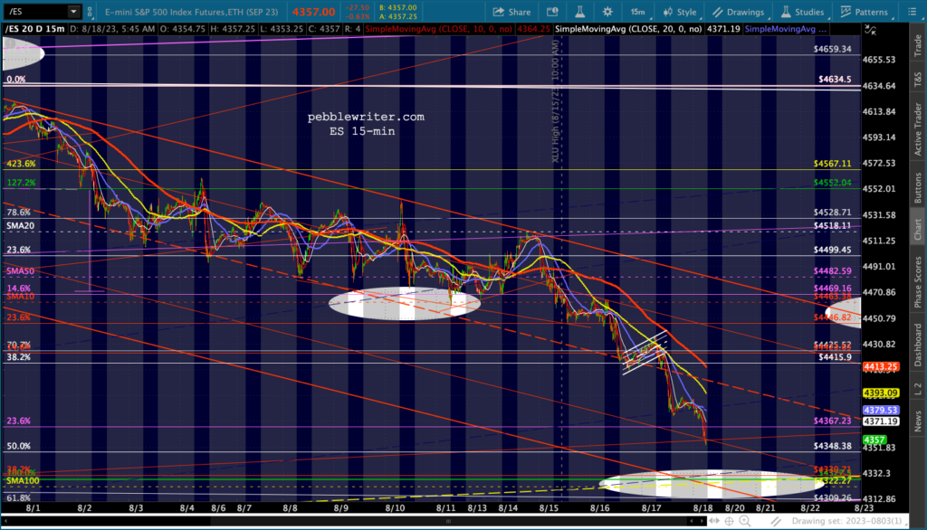Click the $4567.11 Fibonacci level label

coord(833,164)
